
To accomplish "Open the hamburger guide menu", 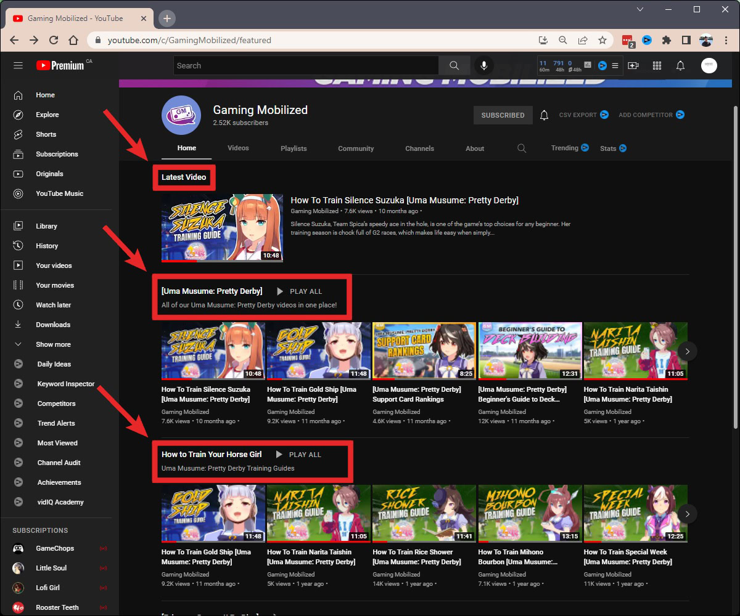I will click(x=18, y=65).
